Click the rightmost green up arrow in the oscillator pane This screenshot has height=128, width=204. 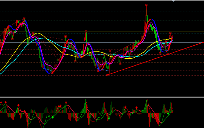(x=168, y=114)
